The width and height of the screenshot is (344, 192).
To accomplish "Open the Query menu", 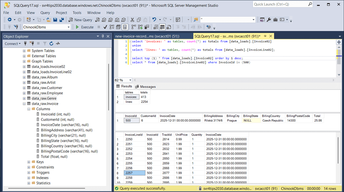I will 45,13.
